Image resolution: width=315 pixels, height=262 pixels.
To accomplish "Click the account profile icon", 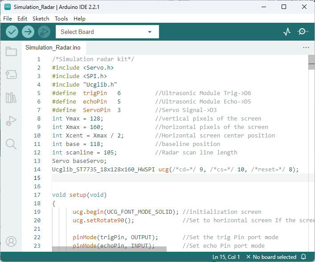I will 11,241.
